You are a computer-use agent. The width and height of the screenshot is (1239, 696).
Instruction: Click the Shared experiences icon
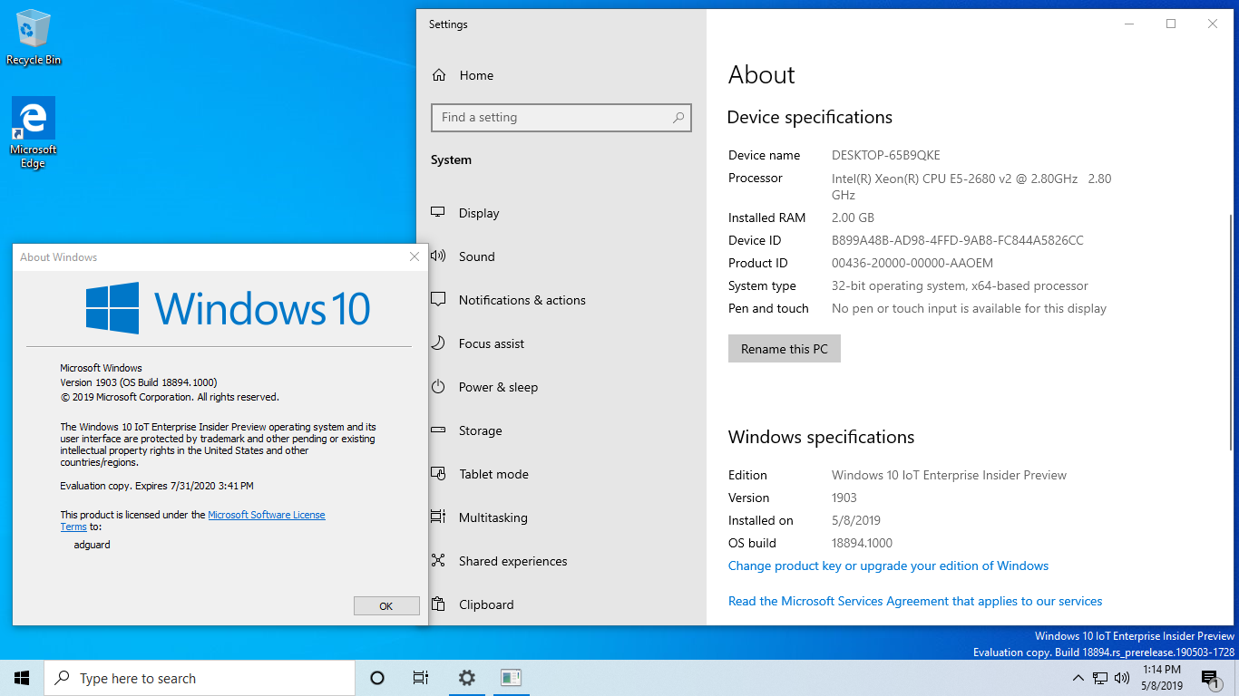[438, 561]
